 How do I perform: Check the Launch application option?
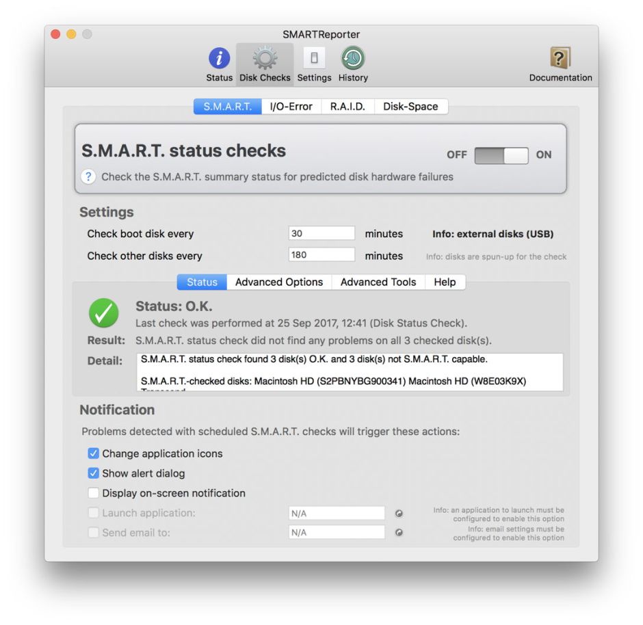point(94,513)
